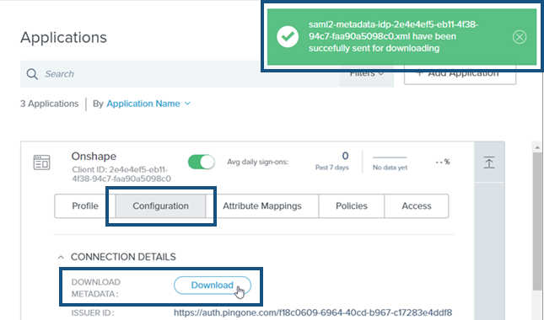
Task: Click the page vertical scrollbar
Action: pos(537,221)
